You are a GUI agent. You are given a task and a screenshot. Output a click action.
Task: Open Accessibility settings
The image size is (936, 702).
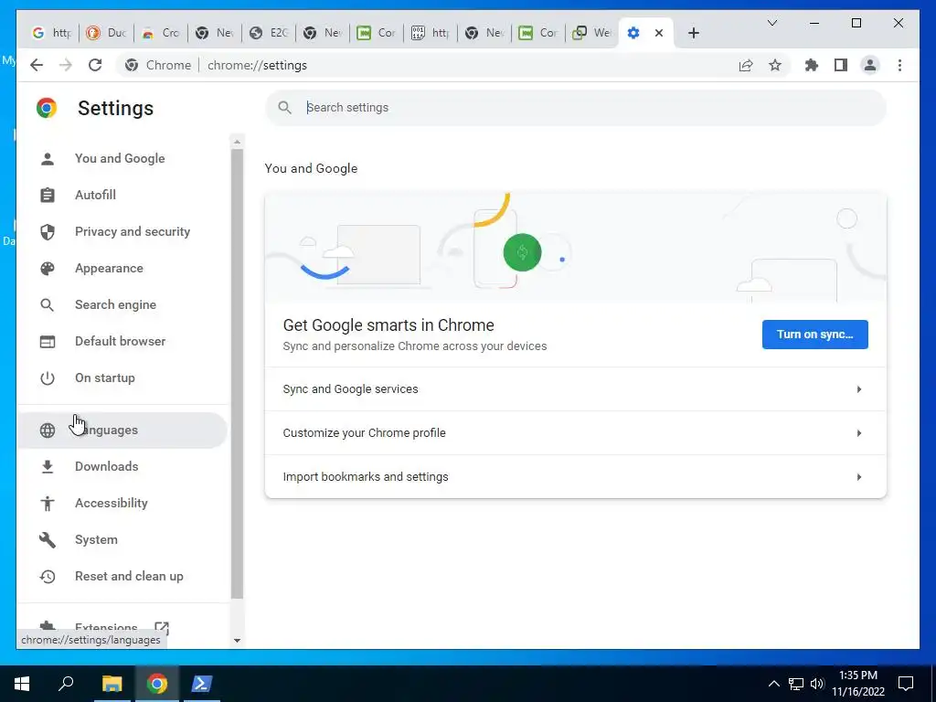click(x=122, y=503)
